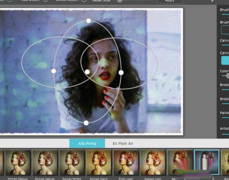Switch to the En Plein Air tab
This screenshot has width=229, height=180.
123,143
